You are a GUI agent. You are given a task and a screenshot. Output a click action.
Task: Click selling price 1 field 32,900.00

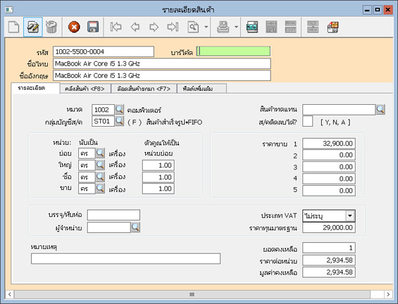click(329, 143)
